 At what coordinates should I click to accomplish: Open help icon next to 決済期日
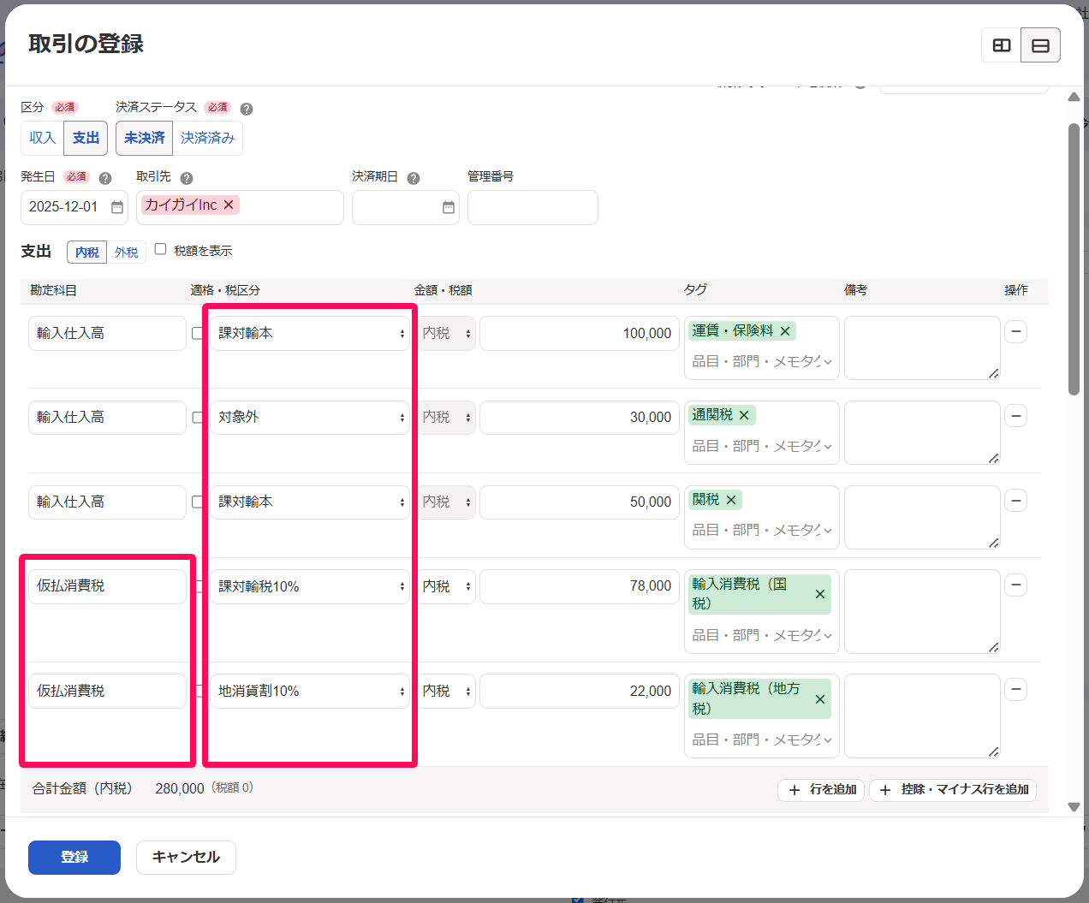414,178
